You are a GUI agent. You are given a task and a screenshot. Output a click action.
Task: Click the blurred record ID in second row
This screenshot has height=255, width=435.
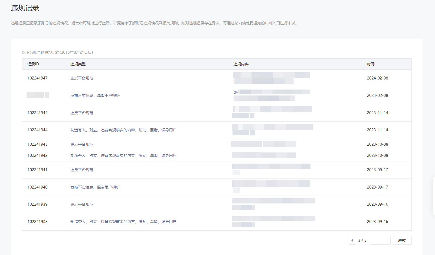(37, 95)
